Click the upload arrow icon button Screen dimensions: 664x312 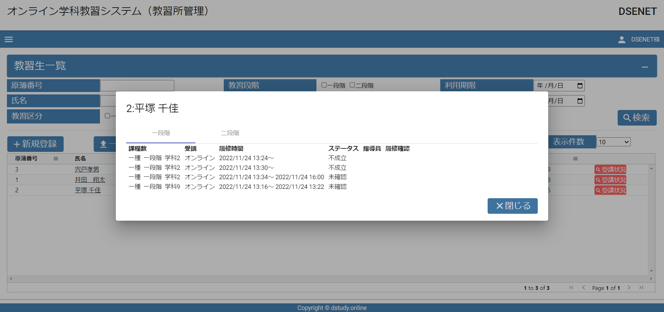[103, 144]
